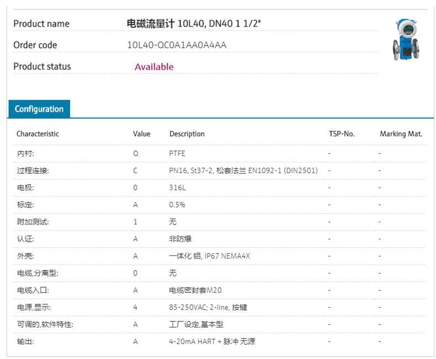
Task: Click the 0.5% calibration value
Action: coord(177,205)
